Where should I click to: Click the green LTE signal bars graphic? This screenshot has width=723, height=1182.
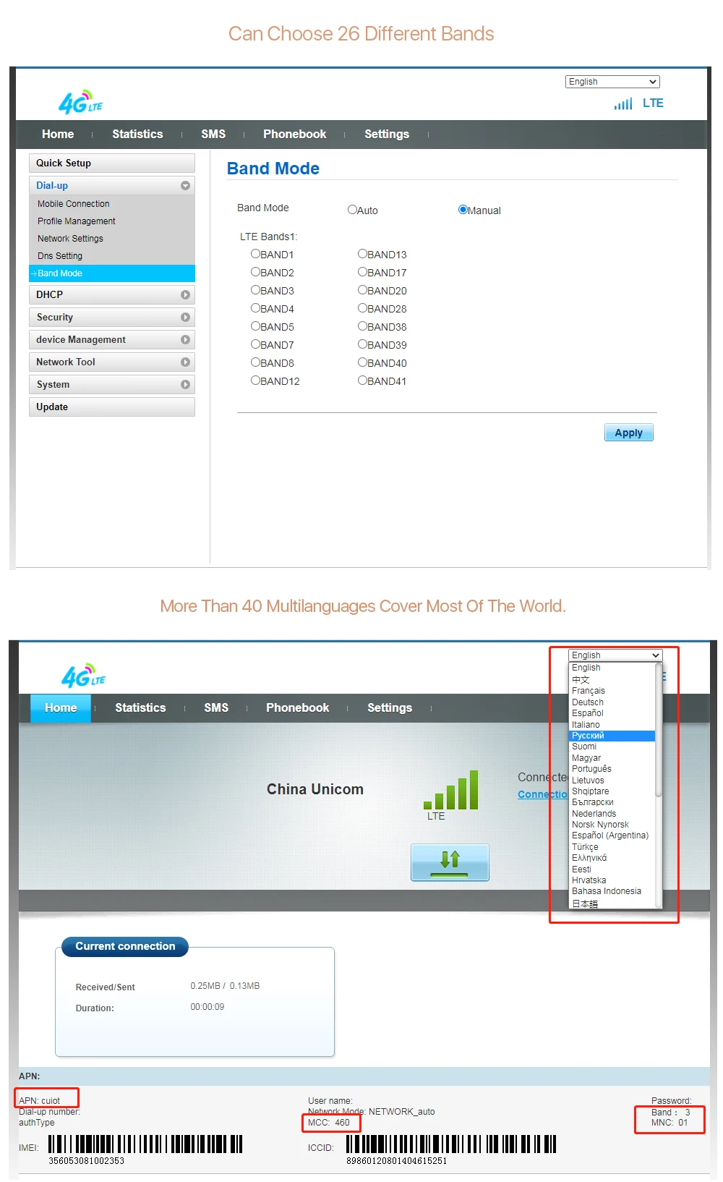(450, 789)
